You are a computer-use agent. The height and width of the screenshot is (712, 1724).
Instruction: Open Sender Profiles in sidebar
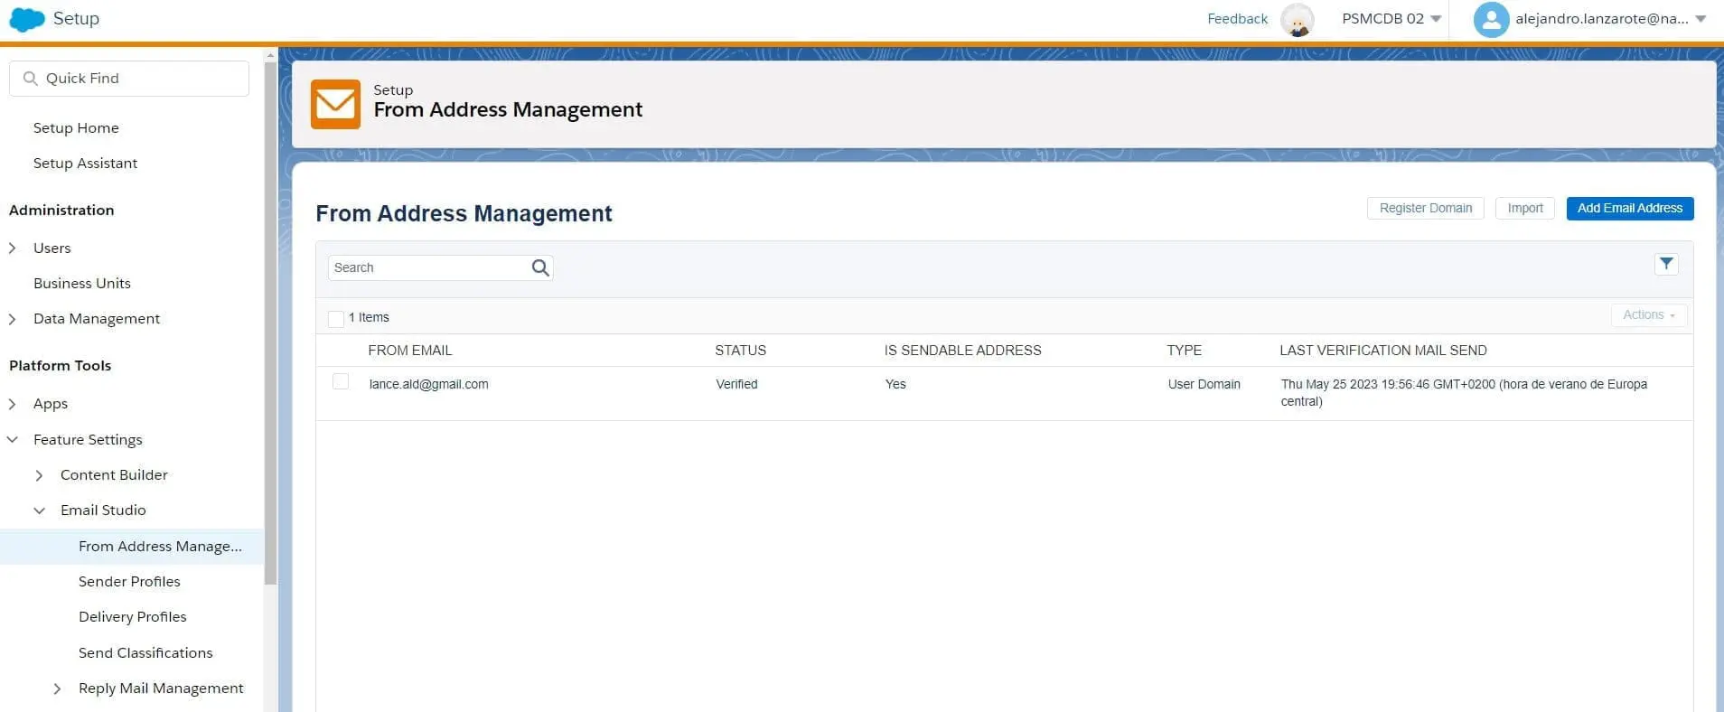pos(129,581)
